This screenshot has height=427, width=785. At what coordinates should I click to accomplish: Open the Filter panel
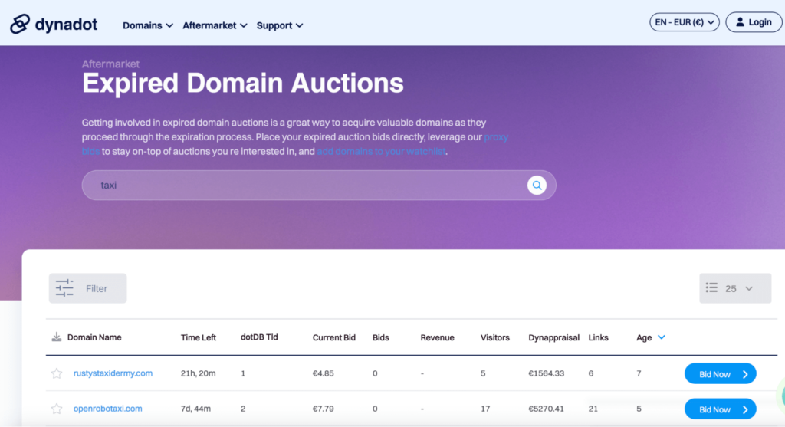(87, 288)
